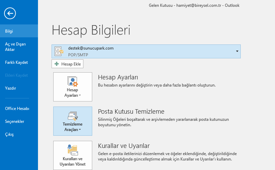Click the green plus icon on Hesap Ekle
The height and width of the screenshot is (170, 275).
coord(57,64)
